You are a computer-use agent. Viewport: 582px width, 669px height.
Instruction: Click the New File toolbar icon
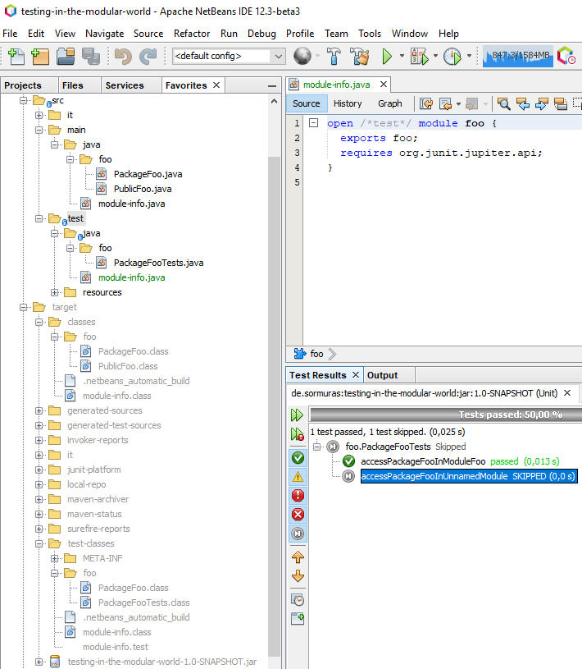[x=16, y=57]
